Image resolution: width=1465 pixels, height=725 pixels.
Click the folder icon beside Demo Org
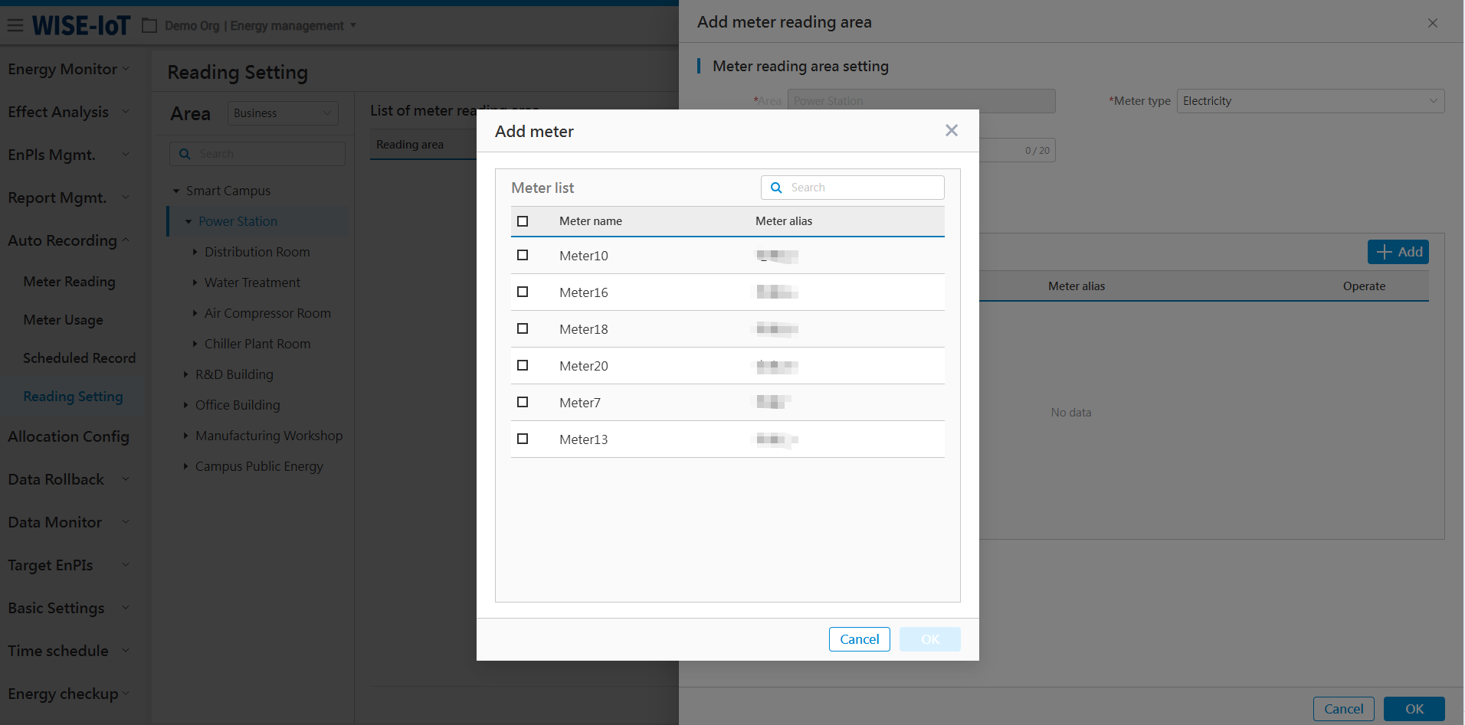149,26
